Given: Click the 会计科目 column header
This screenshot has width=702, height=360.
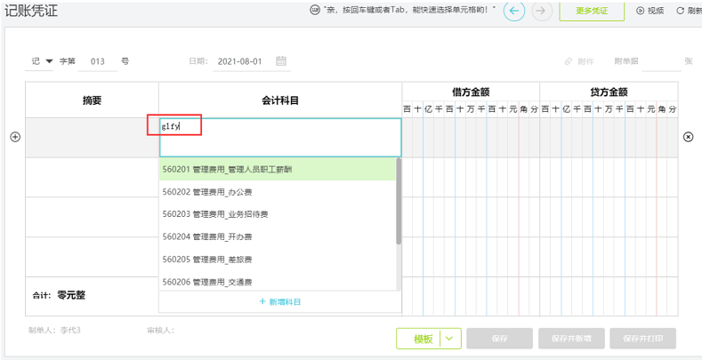Looking at the screenshot, I should click(x=280, y=100).
